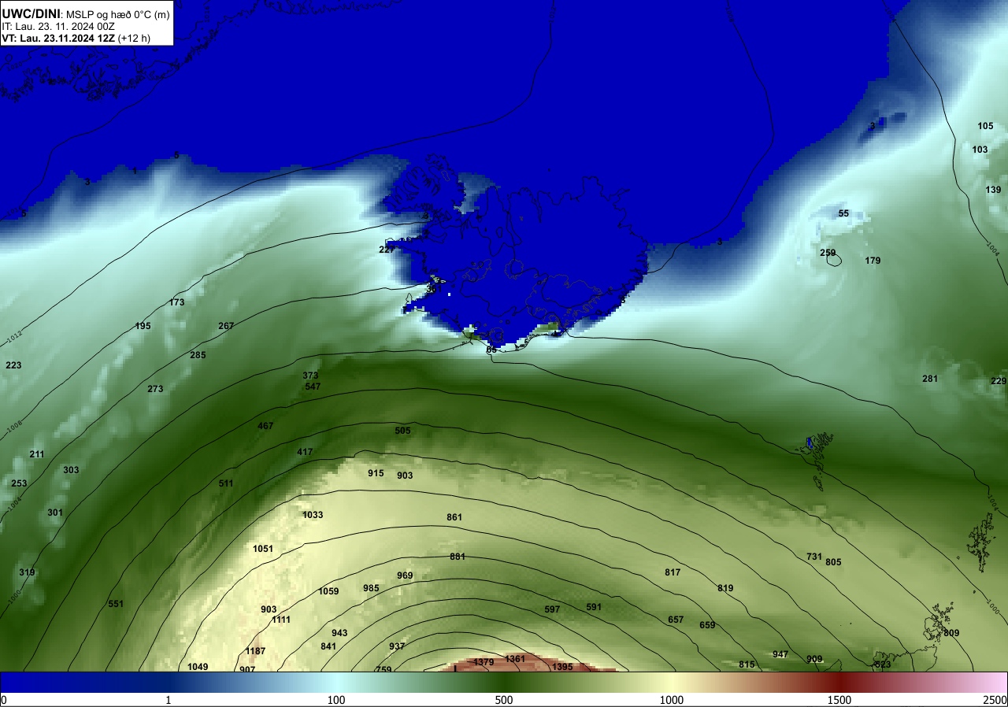Click the map value '547'
Image resolution: width=1008 pixels, height=707 pixels.
click(313, 387)
